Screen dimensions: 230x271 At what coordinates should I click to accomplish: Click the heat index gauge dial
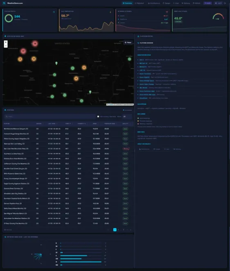[218, 16]
